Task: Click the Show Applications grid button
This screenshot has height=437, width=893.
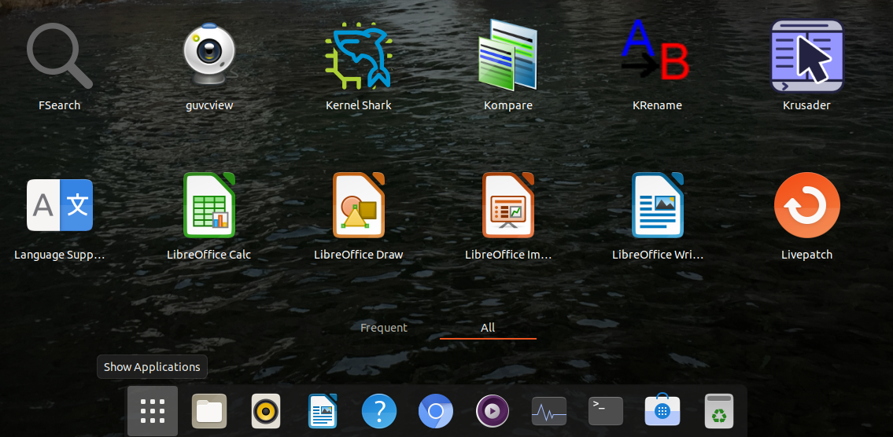Action: [x=153, y=411]
